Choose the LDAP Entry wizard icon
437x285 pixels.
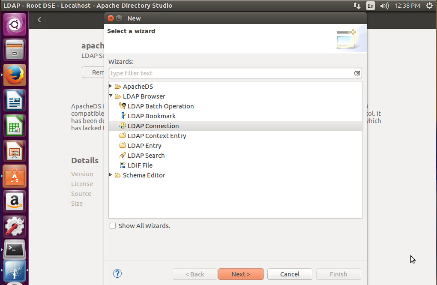[x=123, y=145]
